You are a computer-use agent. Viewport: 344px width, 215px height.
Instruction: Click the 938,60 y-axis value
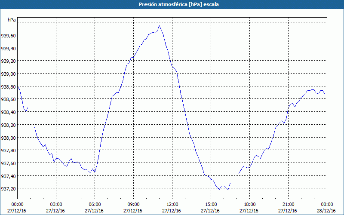tap(8, 99)
